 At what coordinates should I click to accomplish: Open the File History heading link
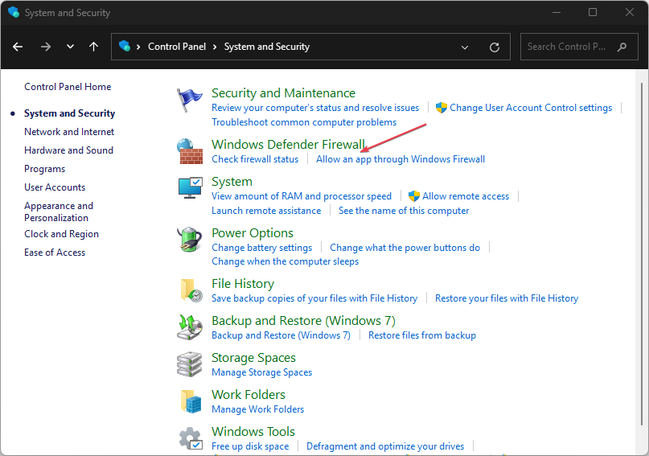(243, 284)
